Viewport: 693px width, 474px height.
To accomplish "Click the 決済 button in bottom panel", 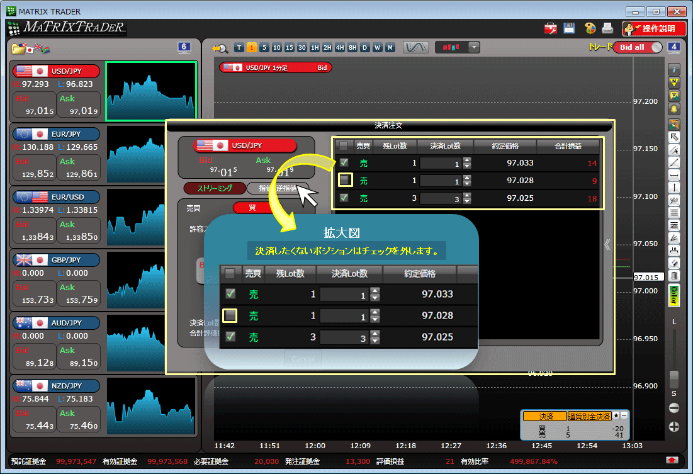I will pos(545,416).
